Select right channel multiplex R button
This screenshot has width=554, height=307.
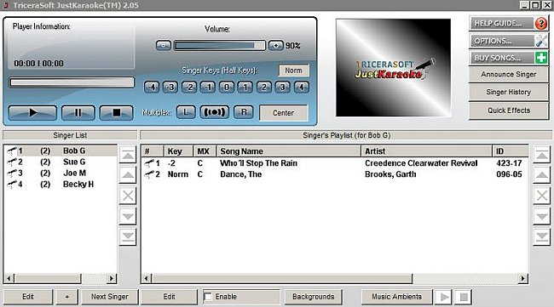click(244, 112)
